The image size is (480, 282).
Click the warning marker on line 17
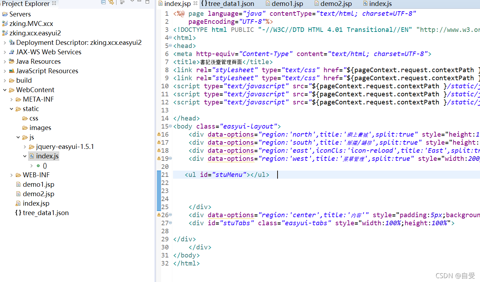(159, 143)
